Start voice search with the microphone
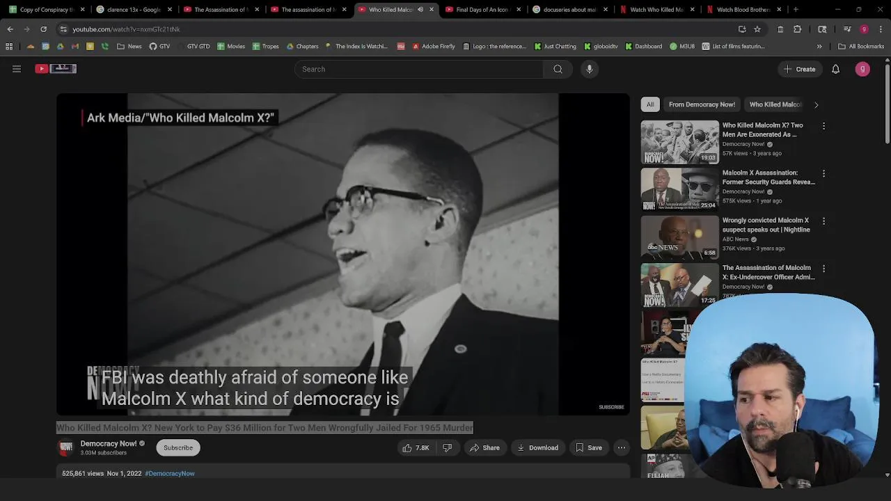 pyautogui.click(x=590, y=69)
